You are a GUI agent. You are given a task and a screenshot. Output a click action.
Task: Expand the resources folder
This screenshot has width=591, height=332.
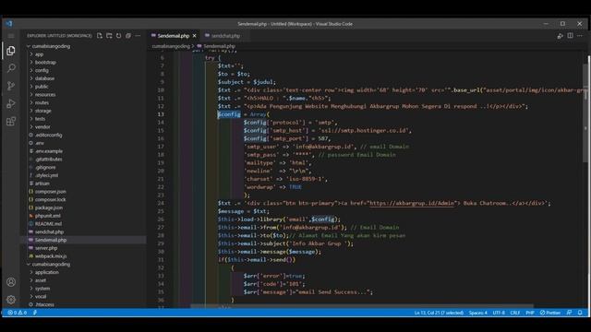(x=45, y=95)
